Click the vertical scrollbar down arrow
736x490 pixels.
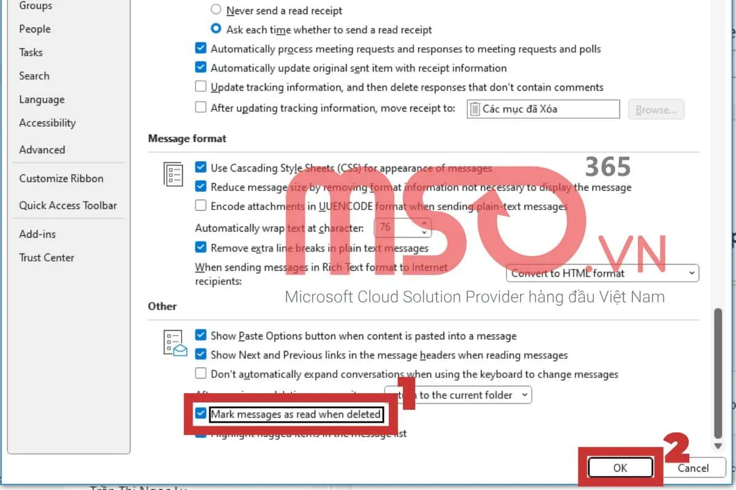pyautogui.click(x=718, y=445)
